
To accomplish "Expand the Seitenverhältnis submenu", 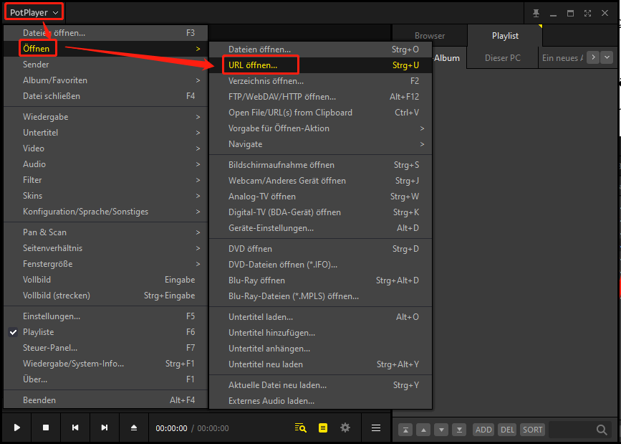I will [x=105, y=248].
